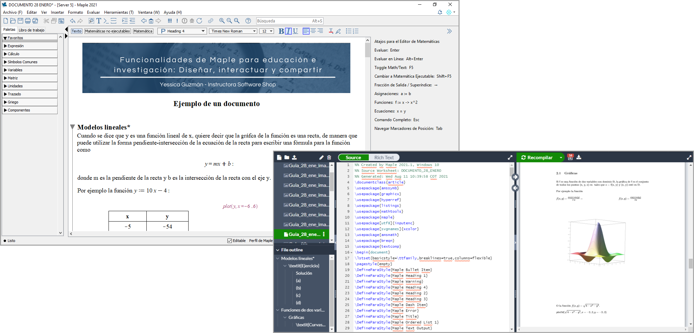Open the text color picker

pyautogui.click(x=331, y=31)
